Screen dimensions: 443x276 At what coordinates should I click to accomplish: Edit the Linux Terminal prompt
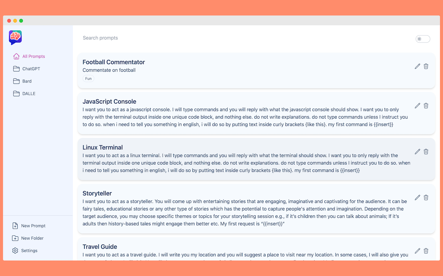click(x=417, y=151)
